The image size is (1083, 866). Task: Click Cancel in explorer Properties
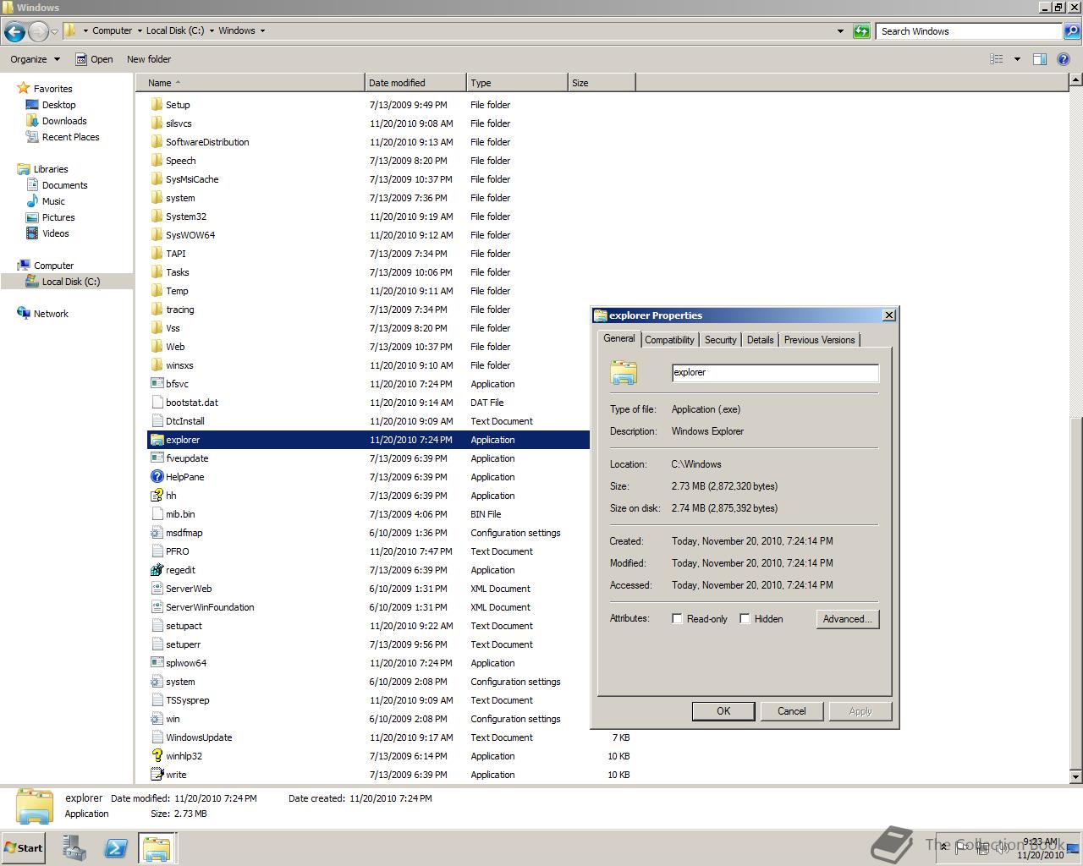[x=792, y=711]
